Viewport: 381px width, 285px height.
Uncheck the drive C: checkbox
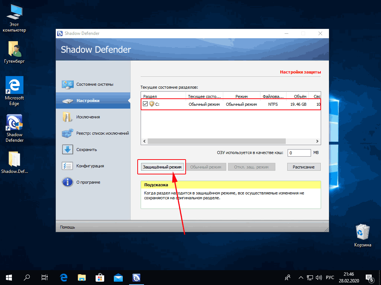145,104
